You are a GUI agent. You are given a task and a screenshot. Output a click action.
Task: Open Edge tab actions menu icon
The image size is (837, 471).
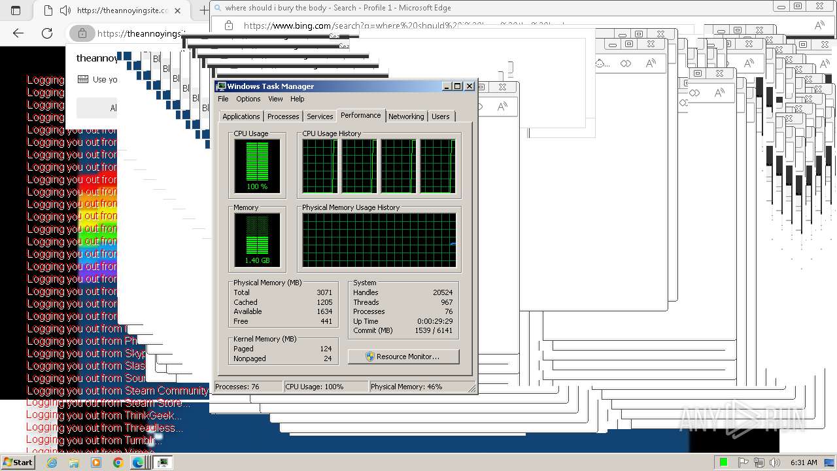pos(16,10)
